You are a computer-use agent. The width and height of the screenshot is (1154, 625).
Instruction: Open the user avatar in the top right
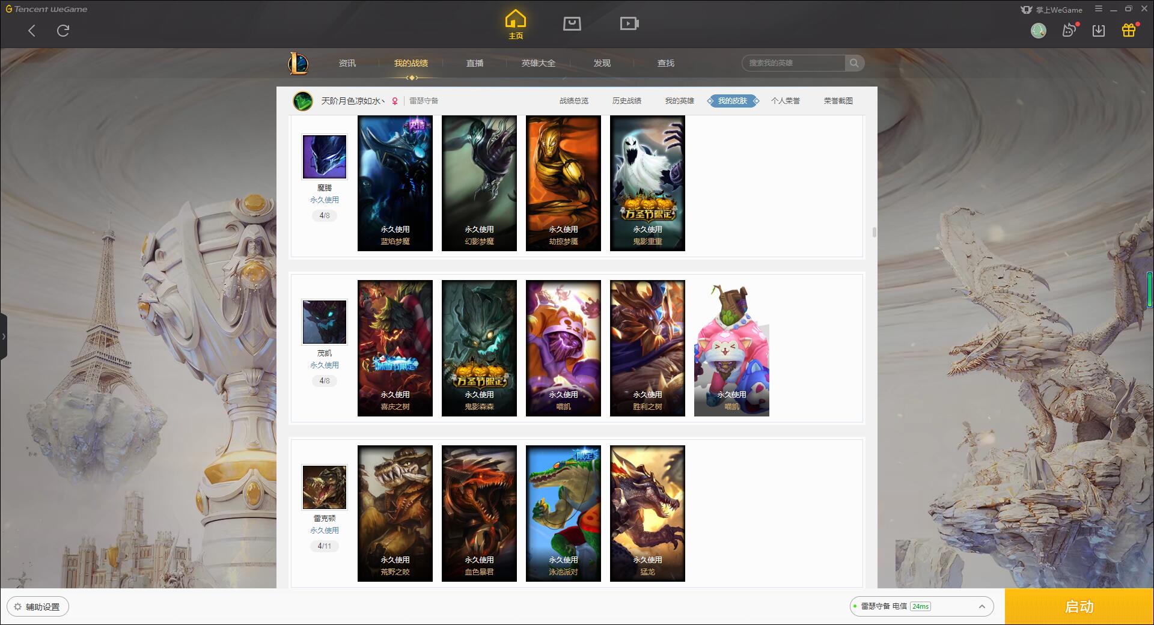[1038, 31]
